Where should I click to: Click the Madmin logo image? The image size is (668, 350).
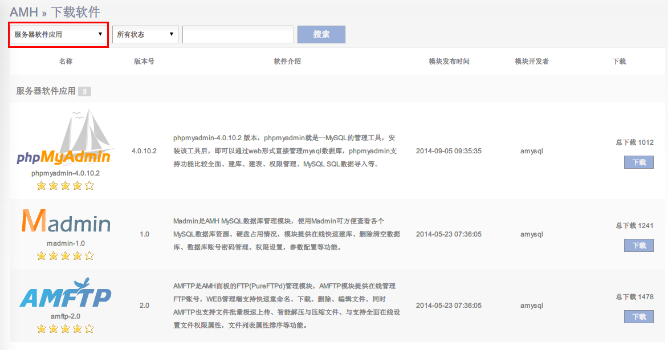click(x=65, y=221)
